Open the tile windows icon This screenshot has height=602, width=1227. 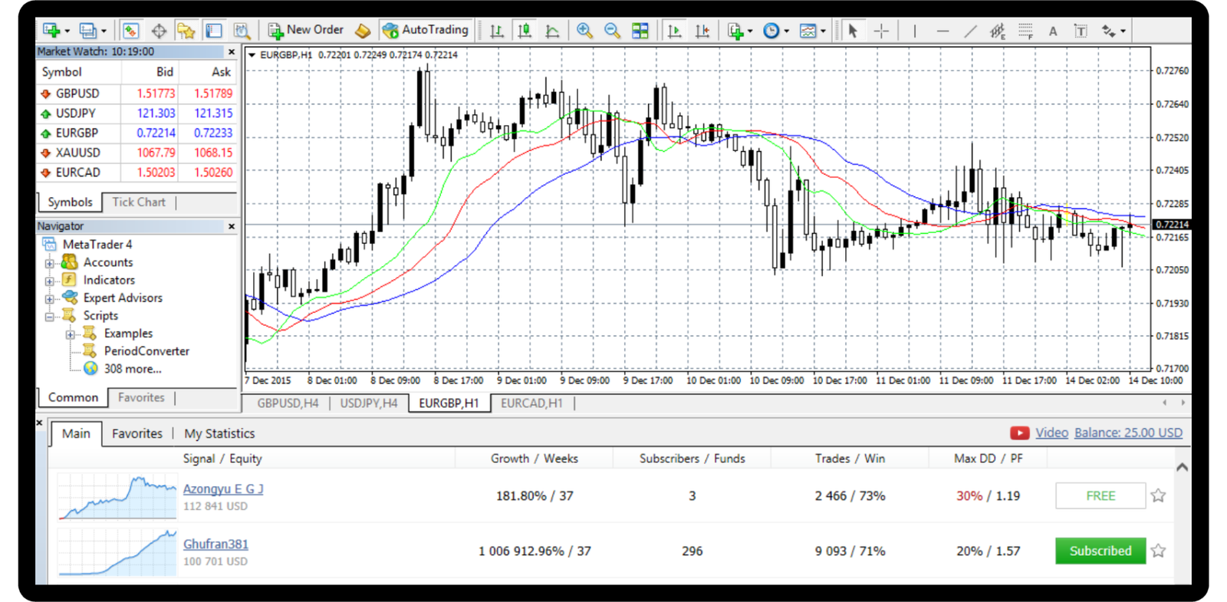(x=640, y=31)
